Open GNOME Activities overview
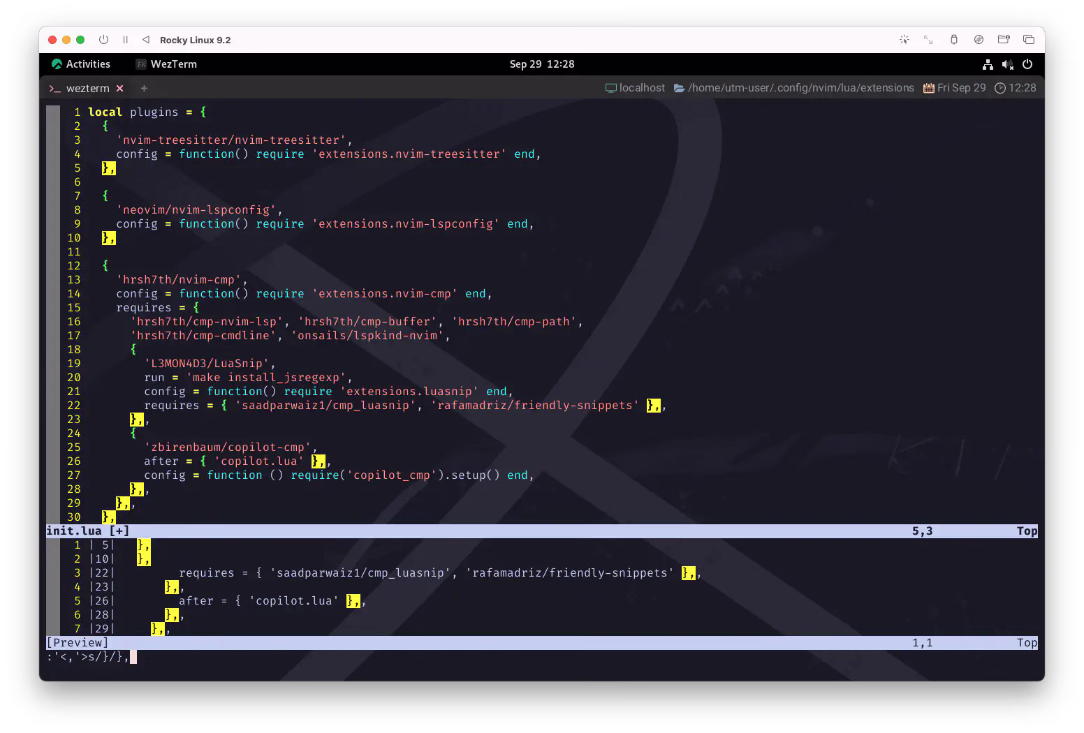Image resolution: width=1084 pixels, height=733 pixels. [x=81, y=64]
